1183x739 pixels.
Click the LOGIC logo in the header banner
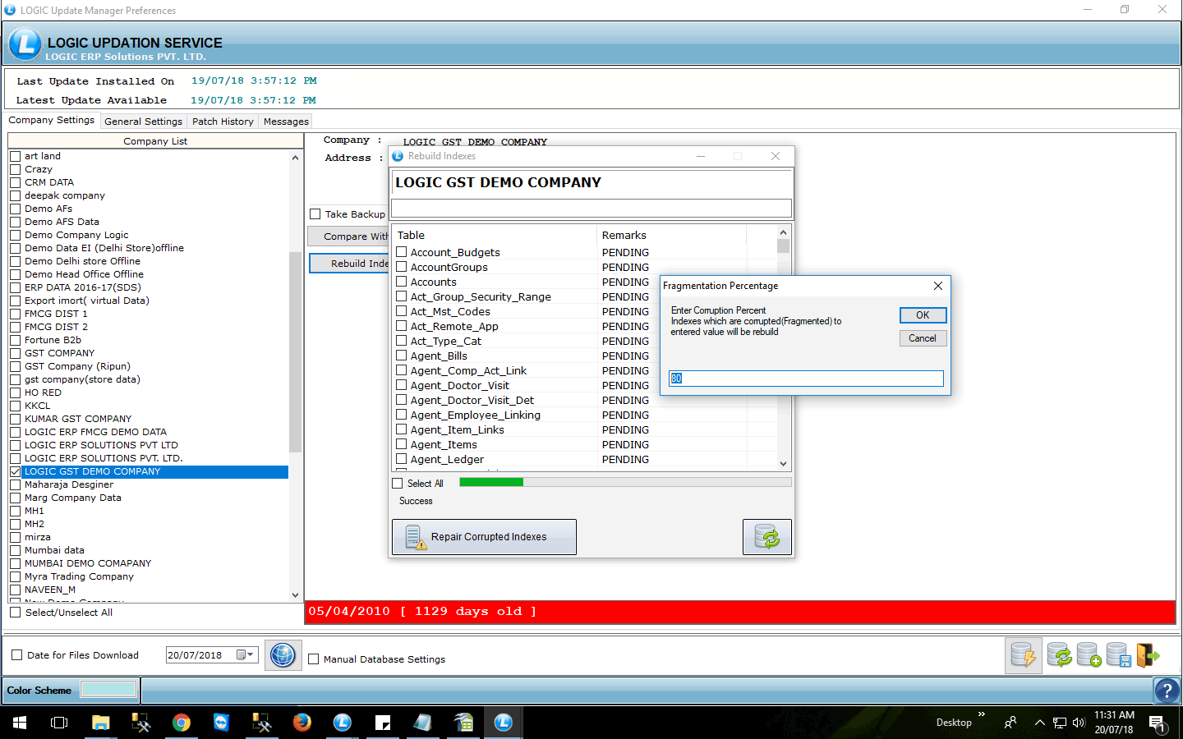click(x=25, y=44)
